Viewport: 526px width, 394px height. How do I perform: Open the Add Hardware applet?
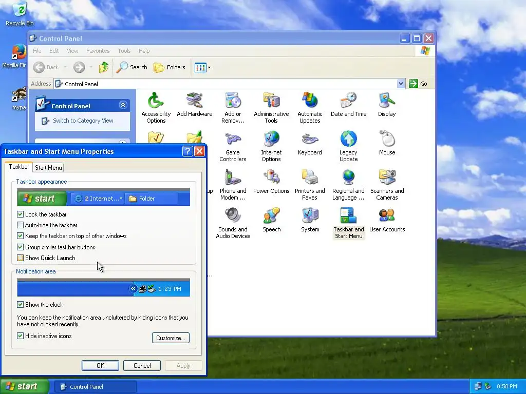[x=194, y=105]
